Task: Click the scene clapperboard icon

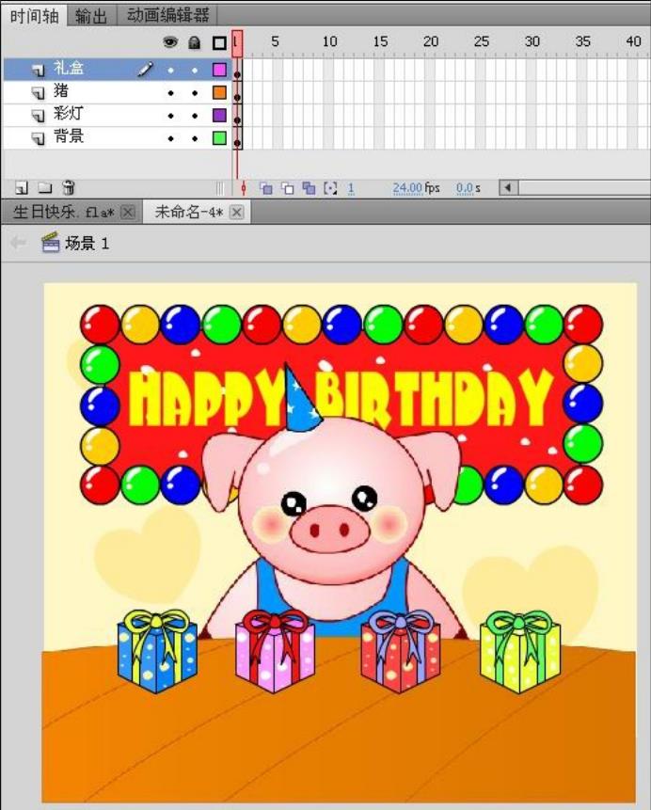Action: [x=50, y=242]
